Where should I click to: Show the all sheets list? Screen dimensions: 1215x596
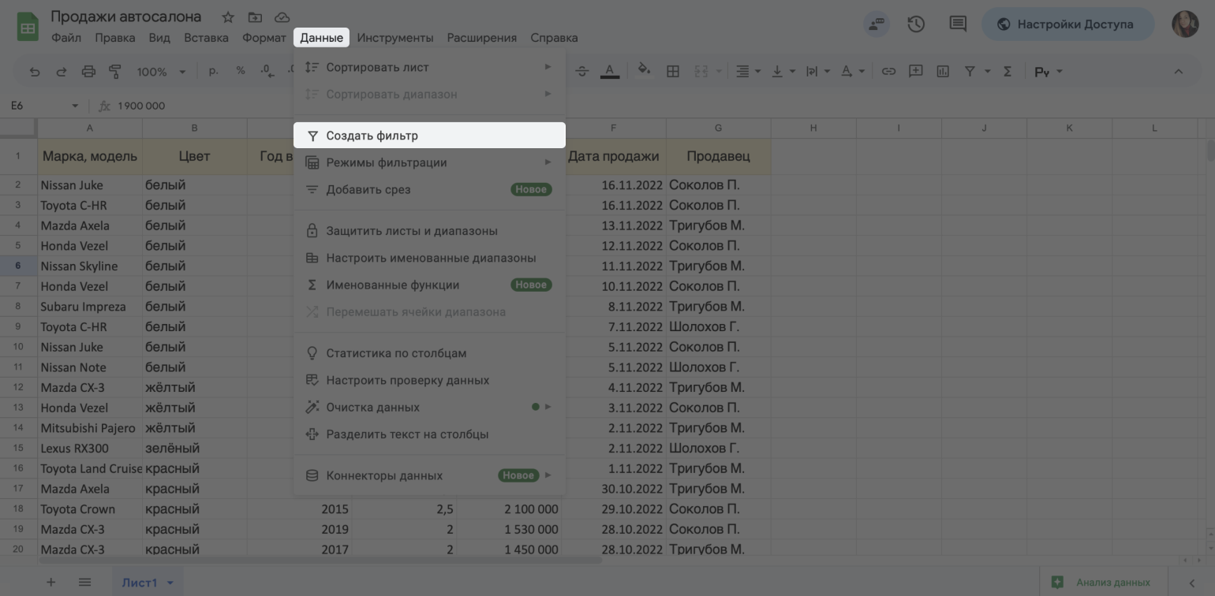[x=84, y=583]
